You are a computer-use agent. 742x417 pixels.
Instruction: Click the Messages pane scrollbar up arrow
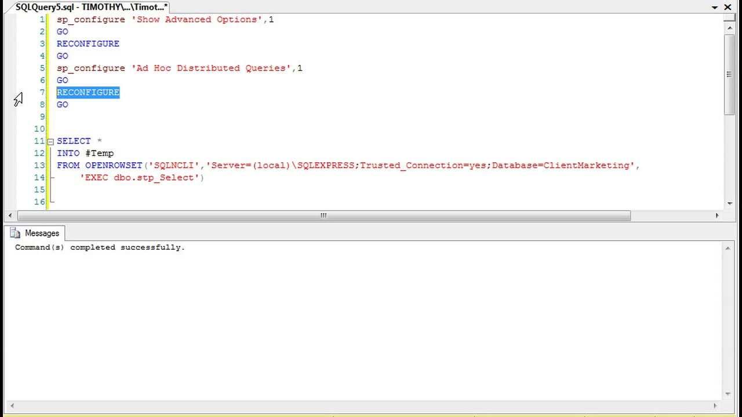click(729, 247)
